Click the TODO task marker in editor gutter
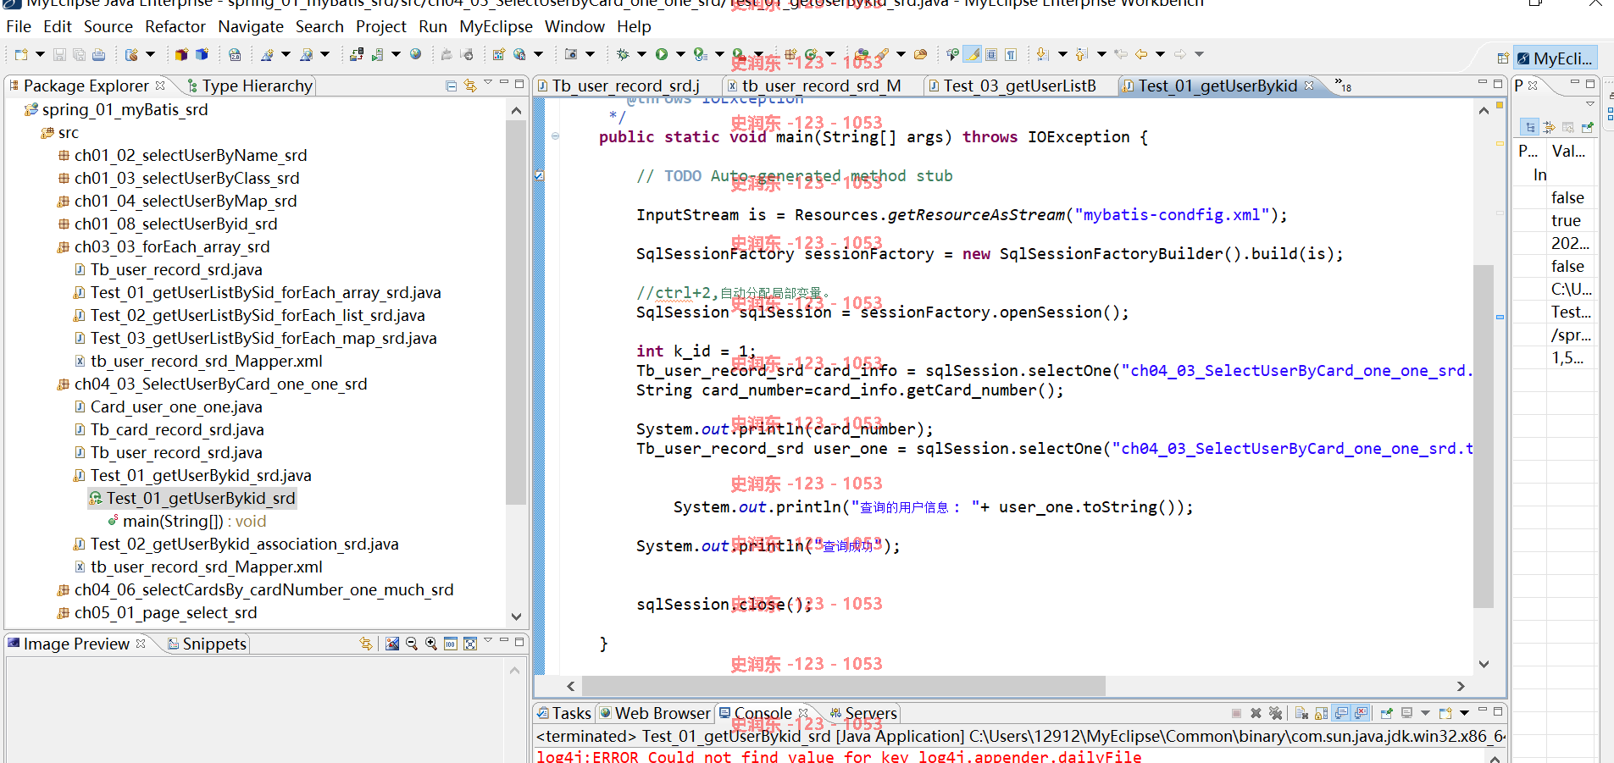 (x=539, y=175)
